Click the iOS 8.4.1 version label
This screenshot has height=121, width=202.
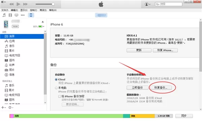tap(132, 35)
